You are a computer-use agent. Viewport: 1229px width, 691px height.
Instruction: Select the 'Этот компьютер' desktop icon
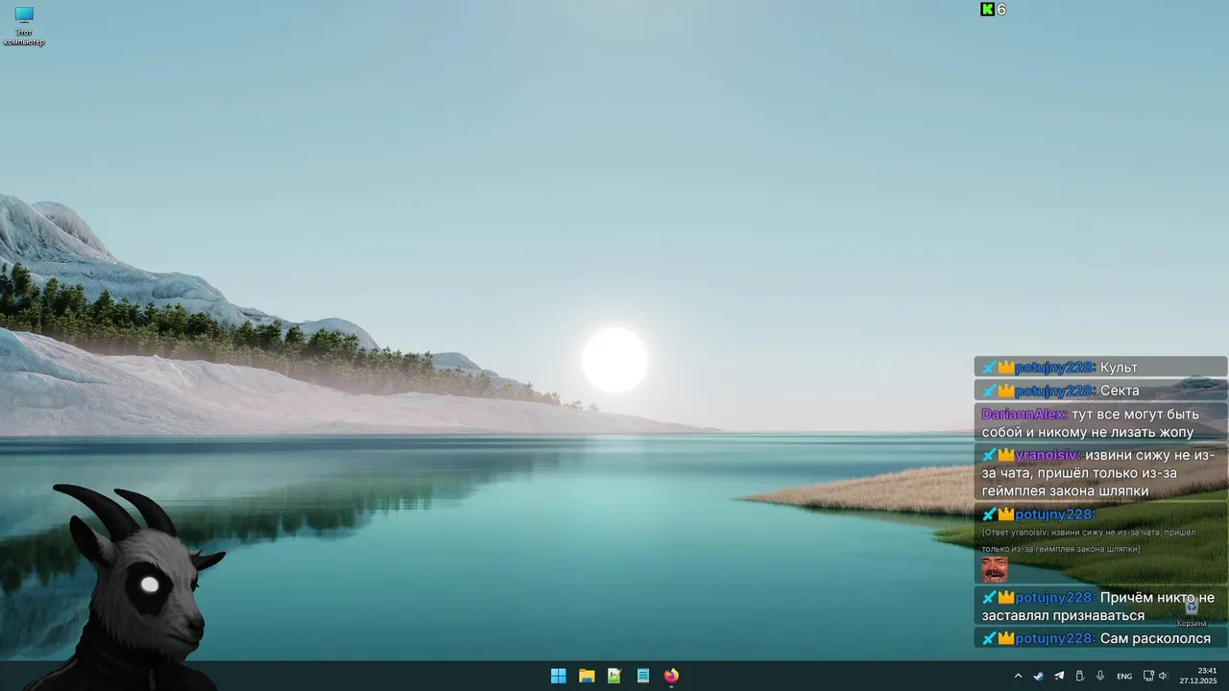pyautogui.click(x=24, y=26)
